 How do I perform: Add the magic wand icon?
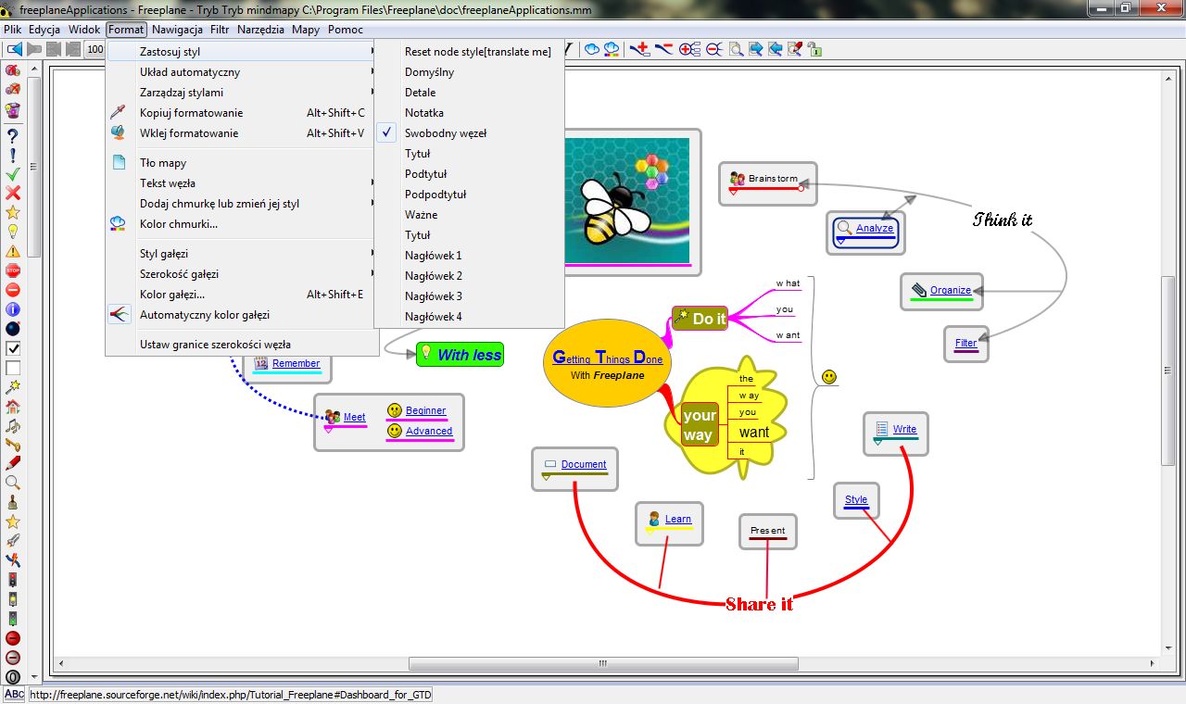13,387
